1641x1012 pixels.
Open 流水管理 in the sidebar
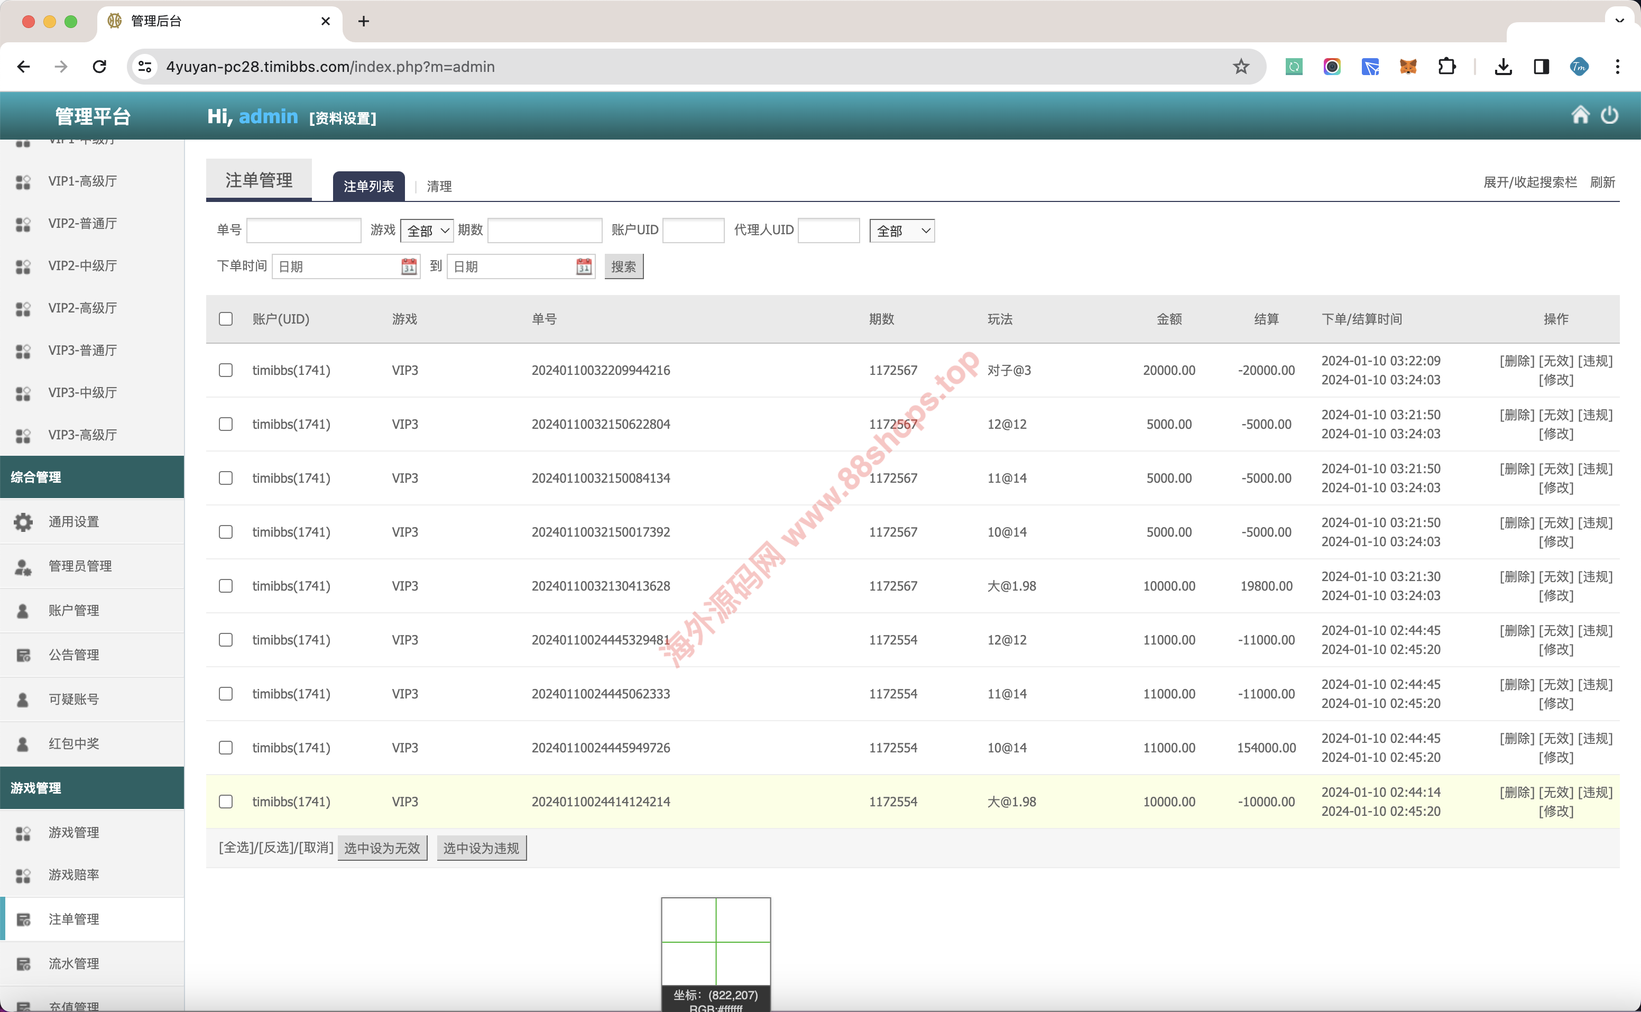(73, 963)
